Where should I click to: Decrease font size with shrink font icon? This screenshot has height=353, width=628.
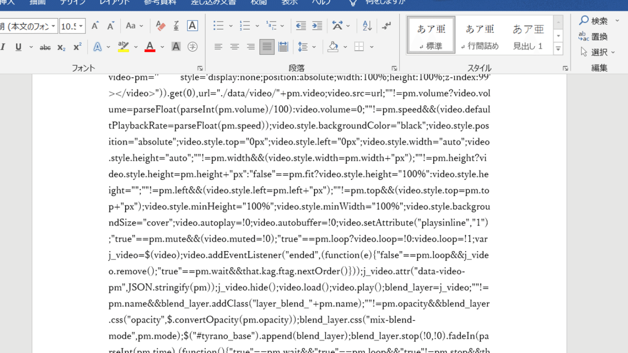pyautogui.click(x=110, y=26)
